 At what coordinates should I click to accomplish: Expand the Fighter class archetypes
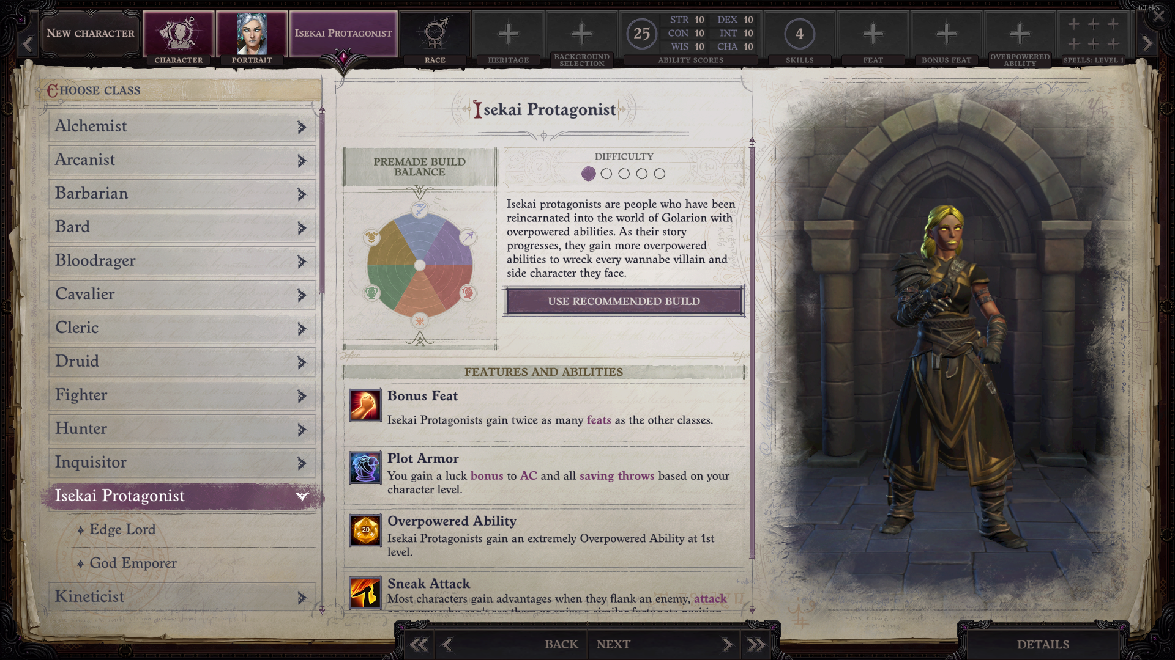point(301,395)
